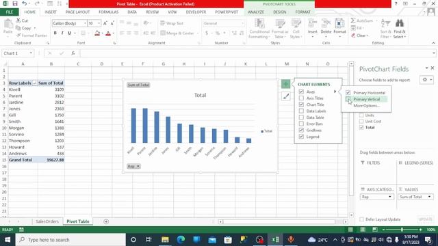This screenshot has width=438, height=246.
Task: Open the Rep field button on the chart
Action: (133, 166)
